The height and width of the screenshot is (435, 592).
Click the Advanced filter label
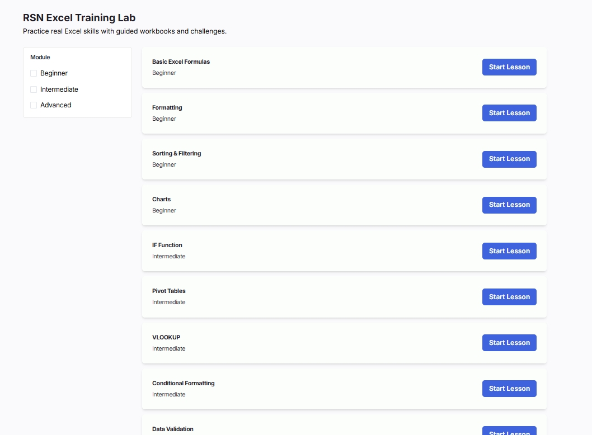tap(55, 105)
